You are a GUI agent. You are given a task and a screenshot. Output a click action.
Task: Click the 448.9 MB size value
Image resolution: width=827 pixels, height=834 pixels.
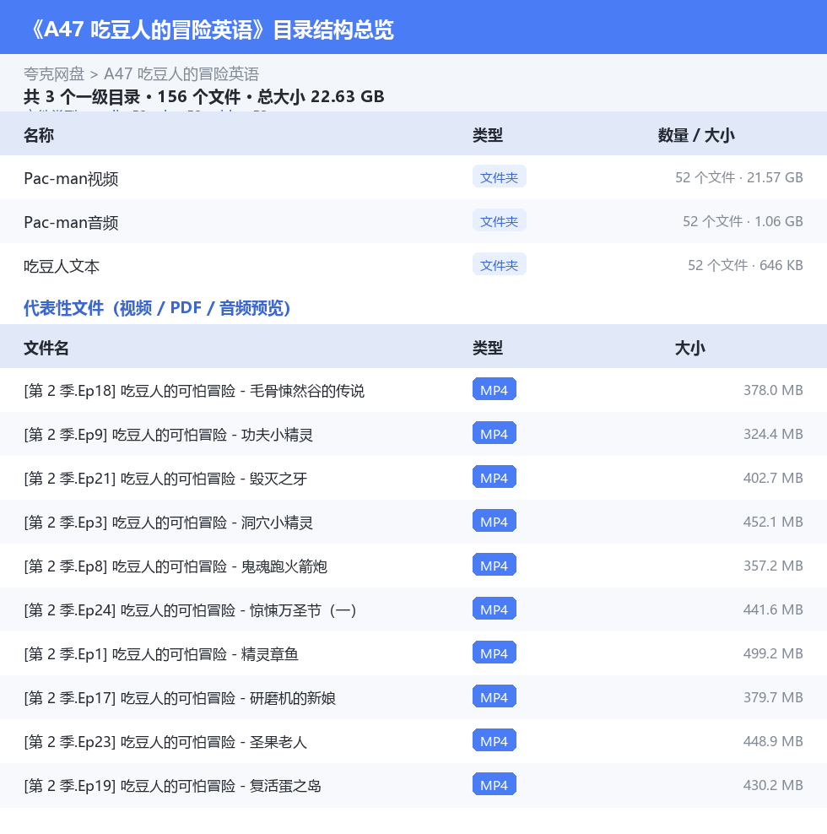773,741
